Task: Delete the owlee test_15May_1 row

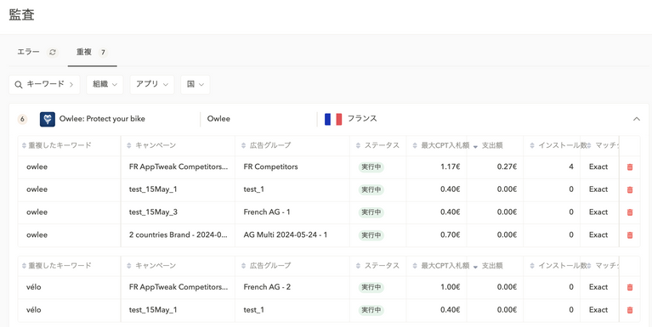Action: (630, 189)
